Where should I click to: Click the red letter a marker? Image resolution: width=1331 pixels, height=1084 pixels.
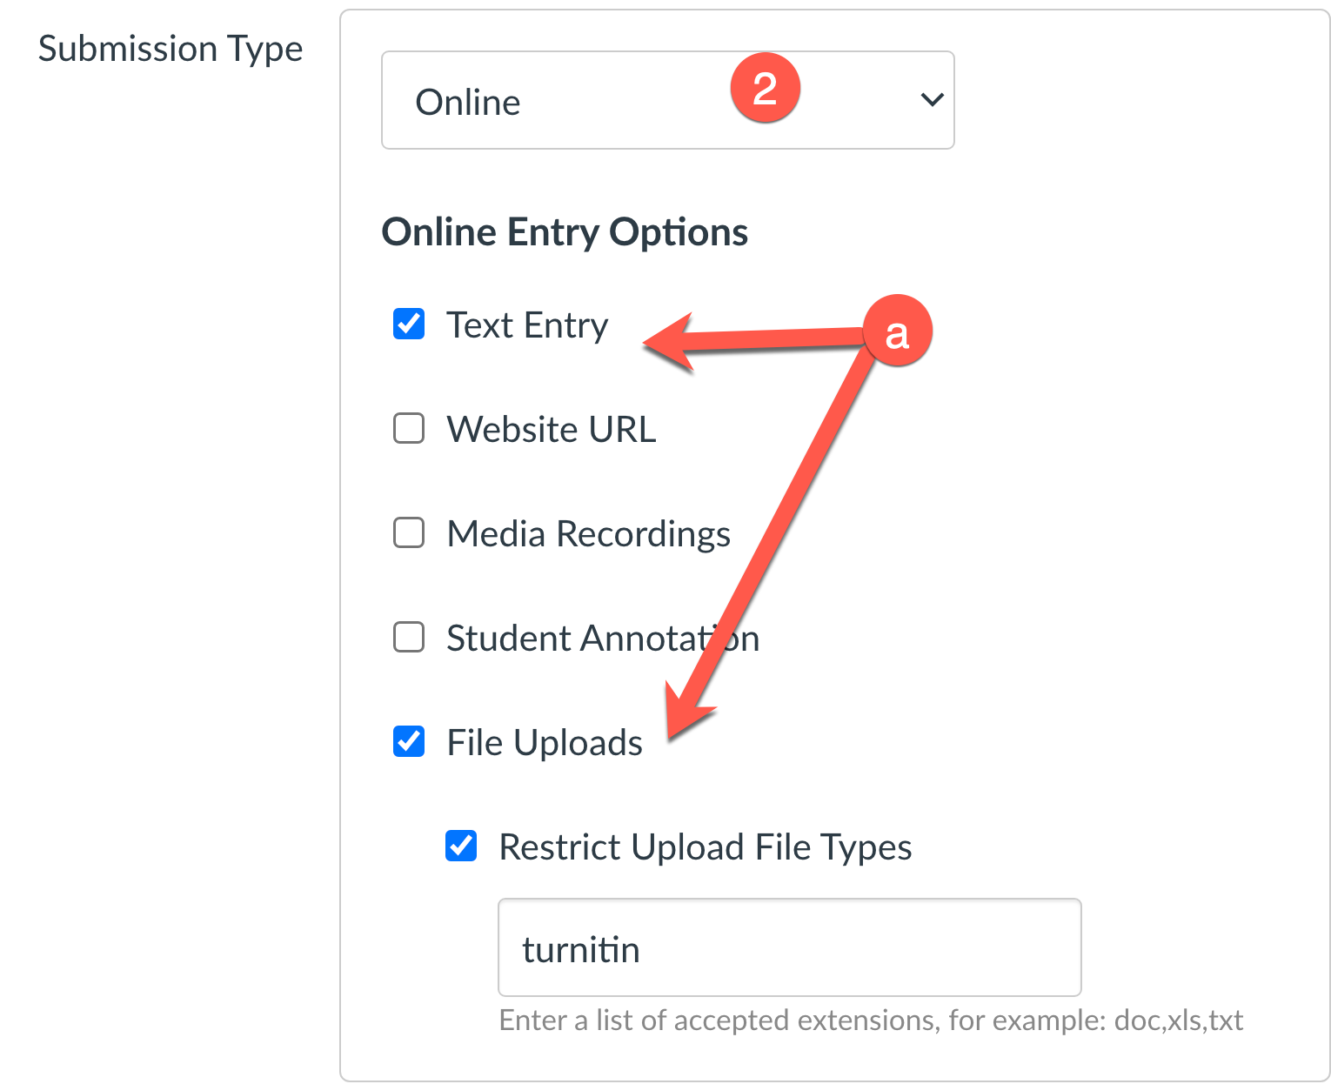point(897,331)
